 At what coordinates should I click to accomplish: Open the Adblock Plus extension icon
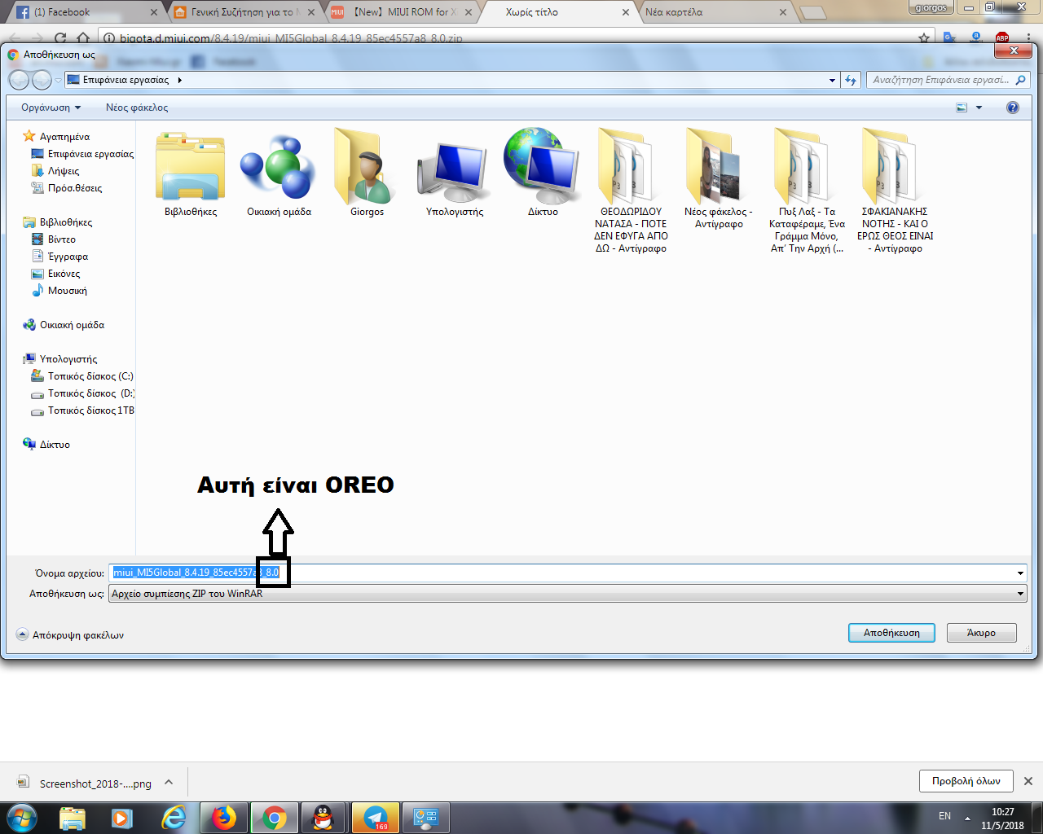(x=1002, y=37)
